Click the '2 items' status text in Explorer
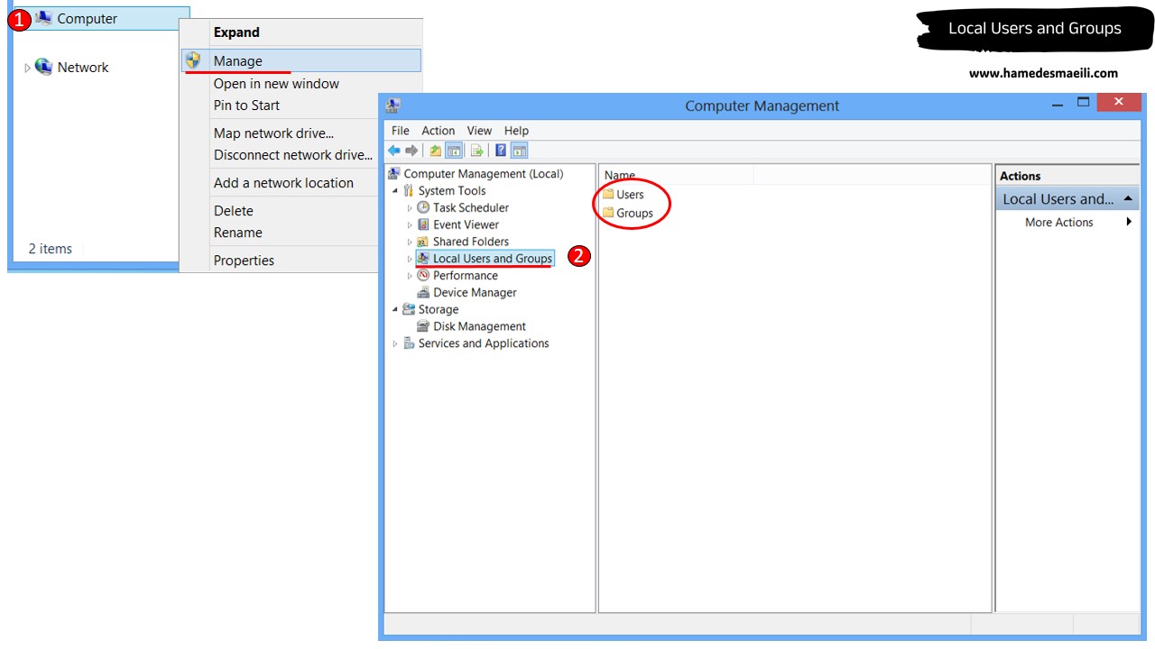This screenshot has height=649, width=1155. click(50, 249)
